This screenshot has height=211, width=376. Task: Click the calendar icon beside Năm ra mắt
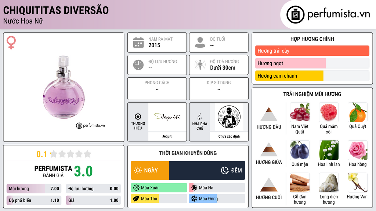[138, 42]
